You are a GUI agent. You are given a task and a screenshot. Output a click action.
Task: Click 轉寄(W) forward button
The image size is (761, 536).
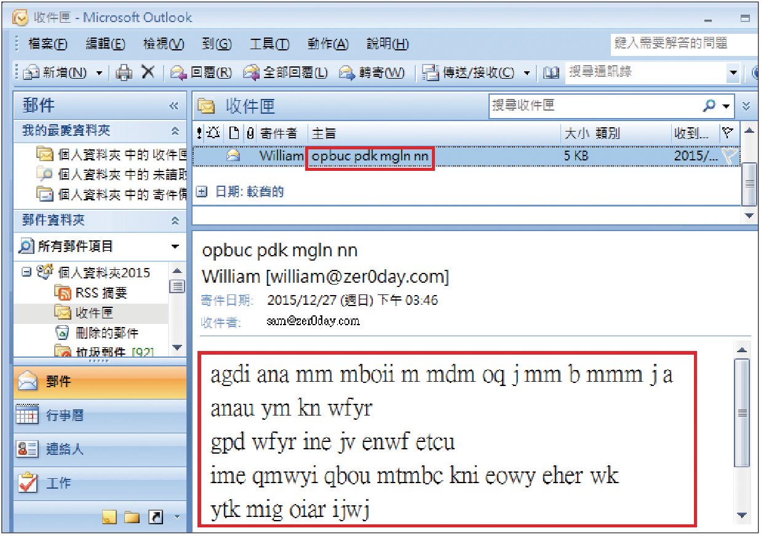click(x=372, y=73)
